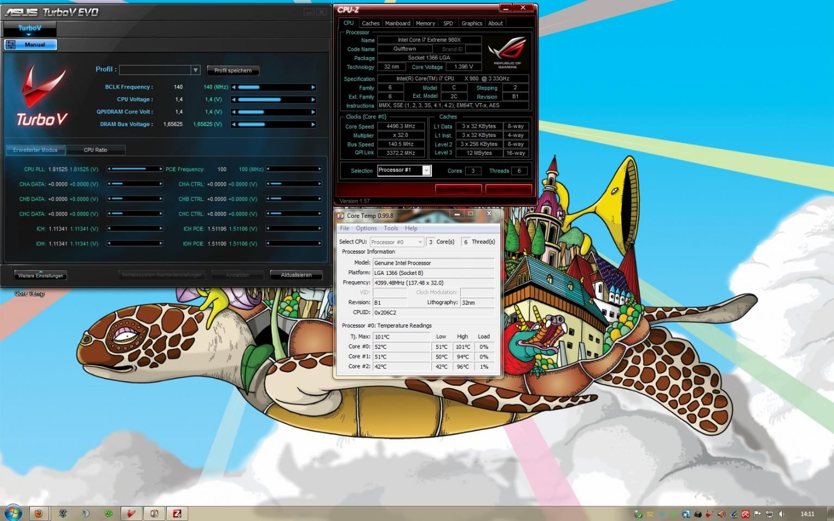
Task: Open CPU-Z SPD tab
Action: tap(448, 23)
